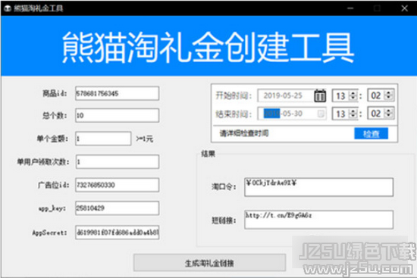
Task: Minimize the window
Action: 350,8
